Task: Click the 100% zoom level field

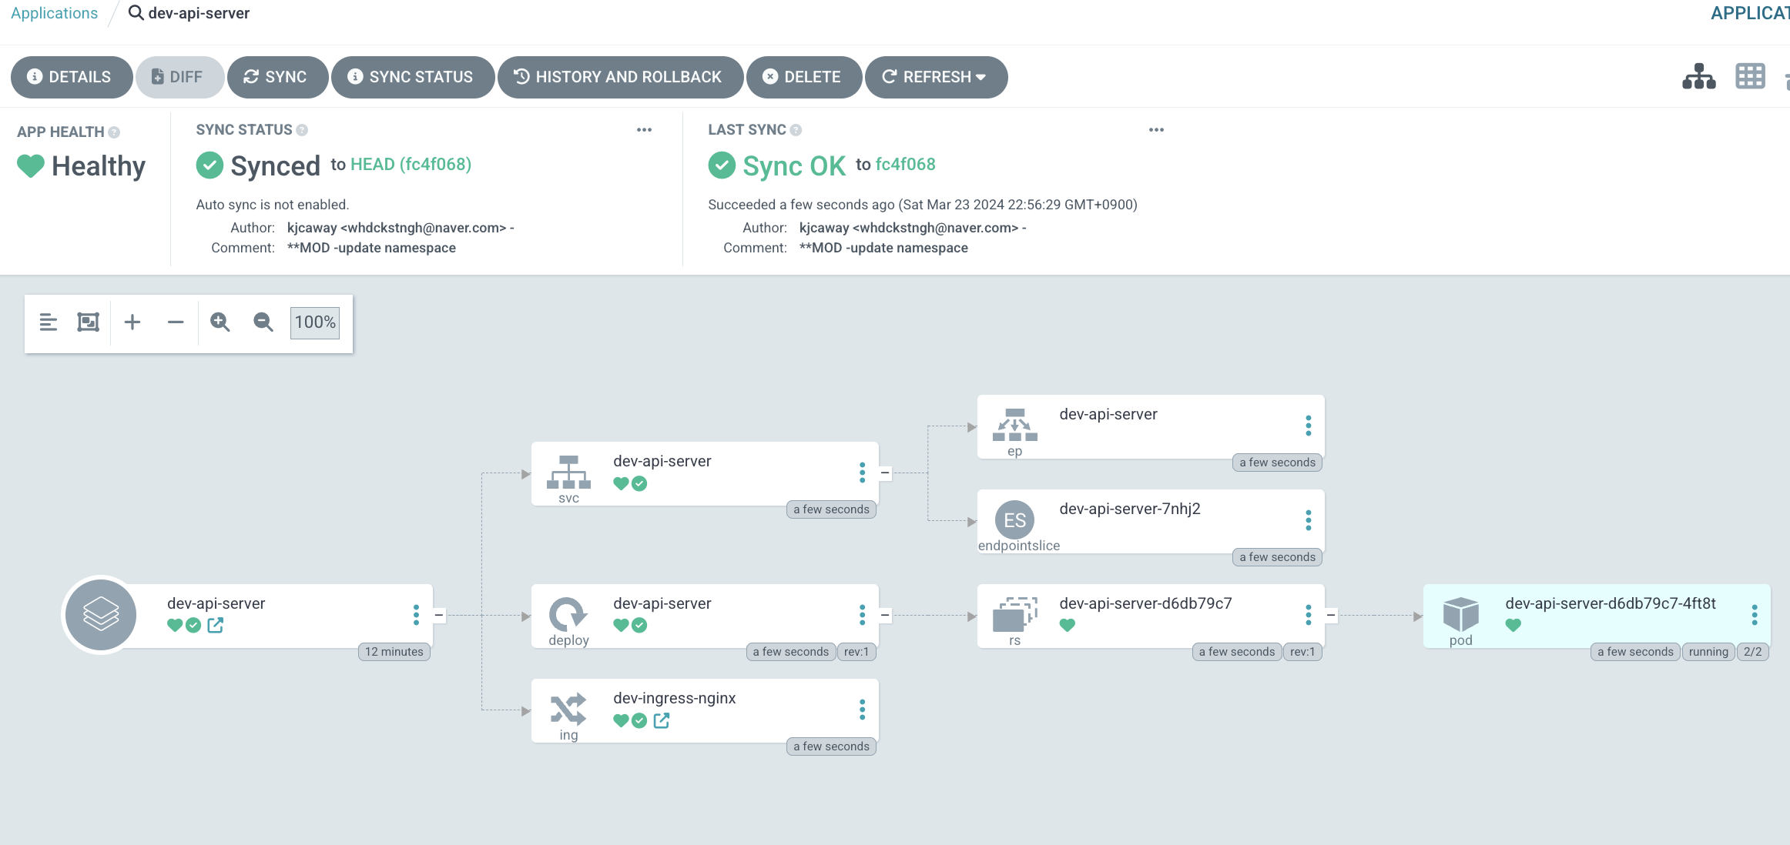Action: 315,322
